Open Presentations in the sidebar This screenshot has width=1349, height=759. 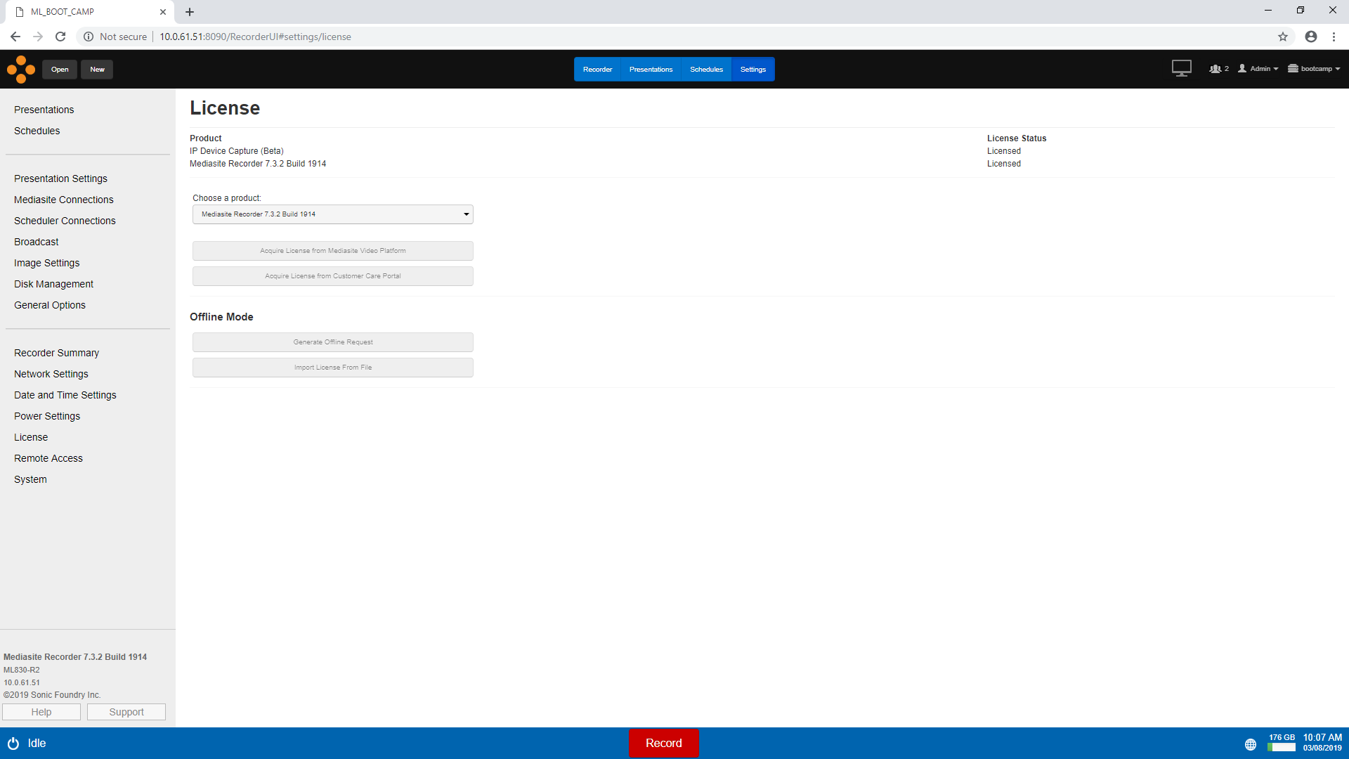[x=44, y=110]
